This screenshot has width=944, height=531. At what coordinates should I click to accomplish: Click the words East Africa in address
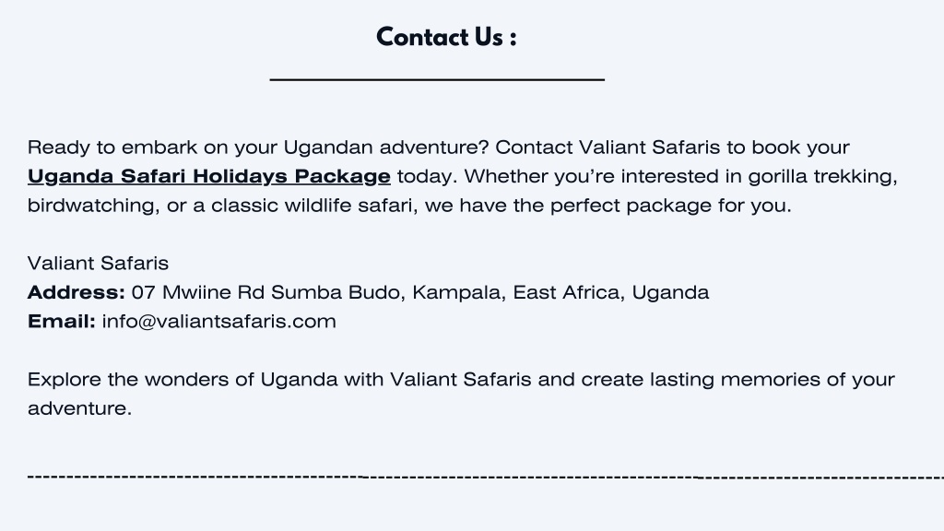click(569, 292)
